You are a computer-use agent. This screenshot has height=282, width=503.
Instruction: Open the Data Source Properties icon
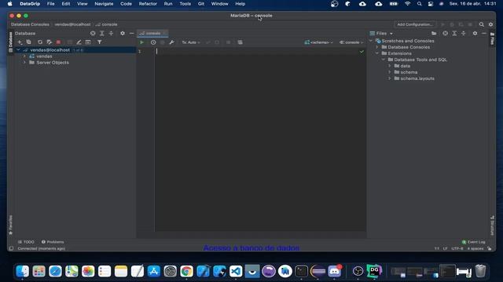pos(49,42)
